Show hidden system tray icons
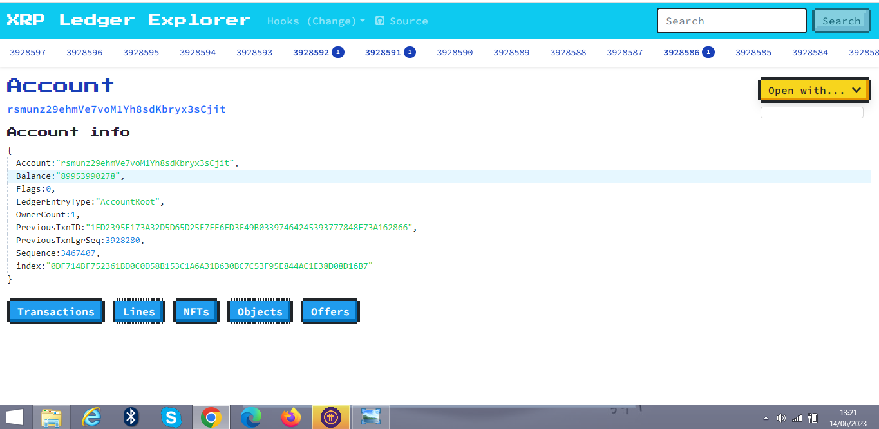879x429 pixels. pos(766,418)
